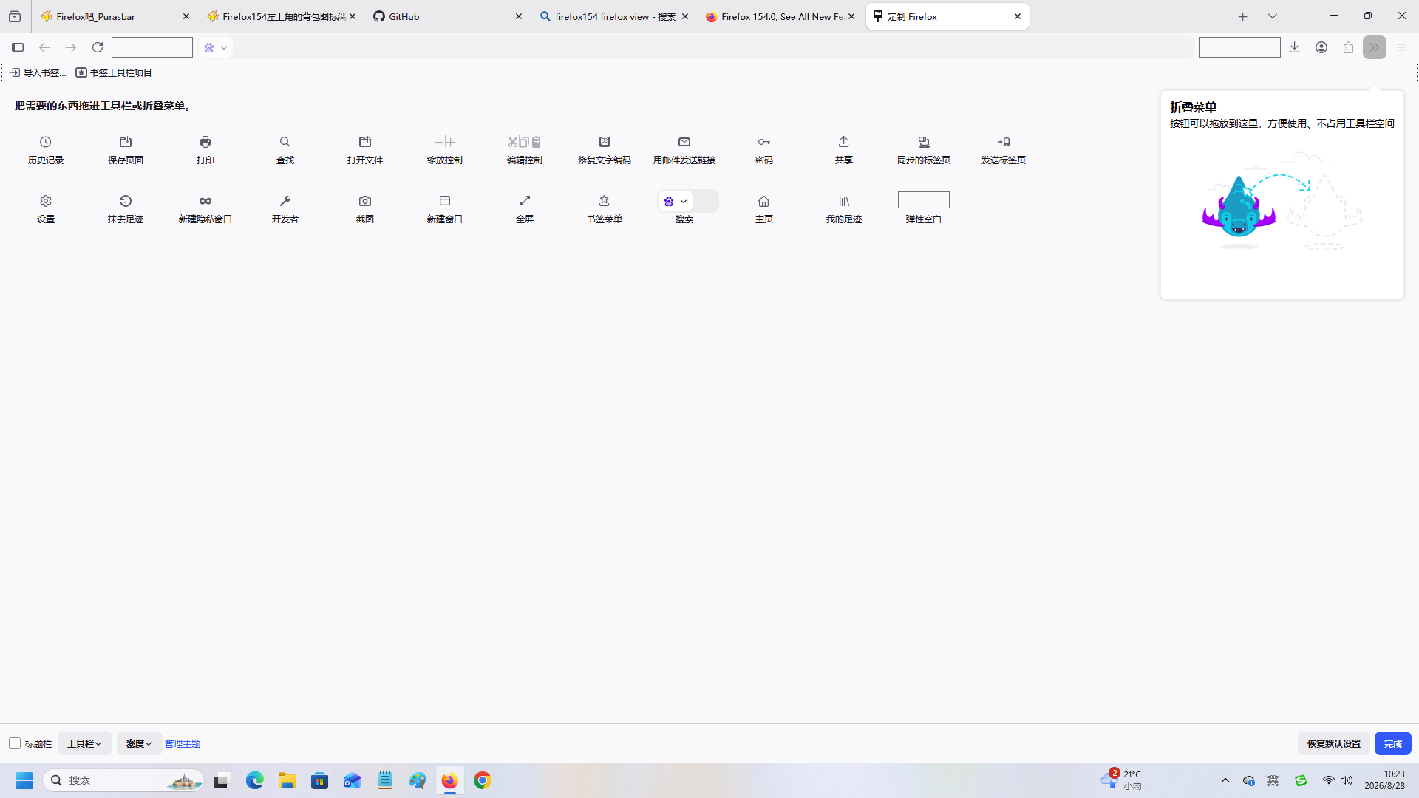Image resolution: width=1419 pixels, height=798 pixels.
Task: Select the 开发者 developer wrench icon
Action: (x=285, y=201)
